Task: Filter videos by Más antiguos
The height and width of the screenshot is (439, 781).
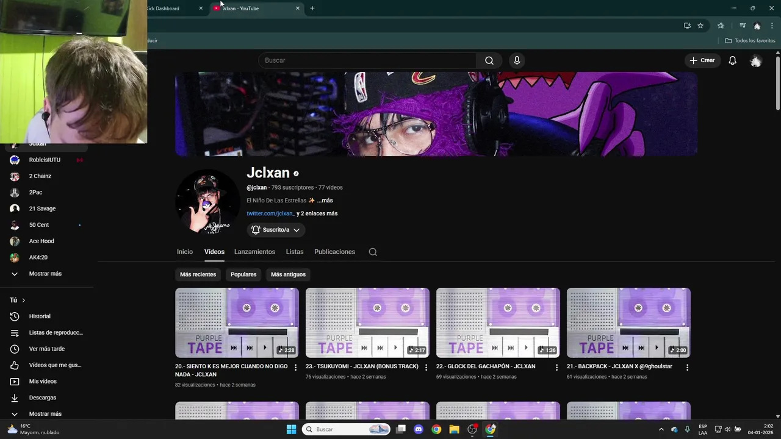Action: point(288,274)
